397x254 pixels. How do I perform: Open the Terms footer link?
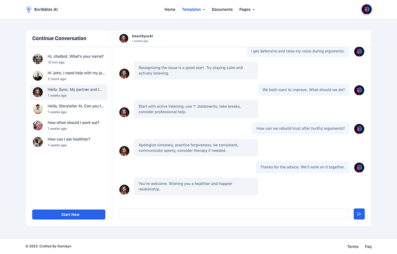click(x=353, y=246)
